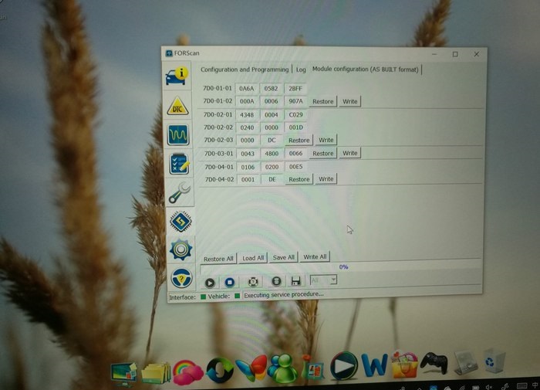Image resolution: width=540 pixels, height=390 pixels.
Task: Edit the DE field in 7D0-04-02
Action: [272, 179]
